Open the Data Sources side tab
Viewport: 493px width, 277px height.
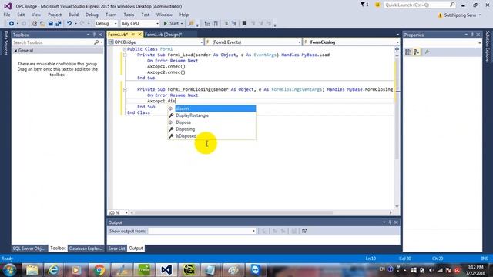(5, 43)
